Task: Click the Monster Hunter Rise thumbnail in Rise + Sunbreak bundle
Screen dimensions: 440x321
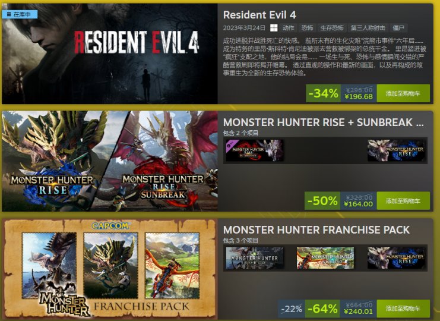Action: pyautogui.click(x=396, y=150)
